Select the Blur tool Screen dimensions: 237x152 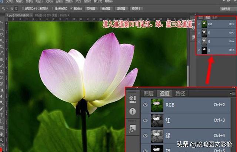pos(1,96)
